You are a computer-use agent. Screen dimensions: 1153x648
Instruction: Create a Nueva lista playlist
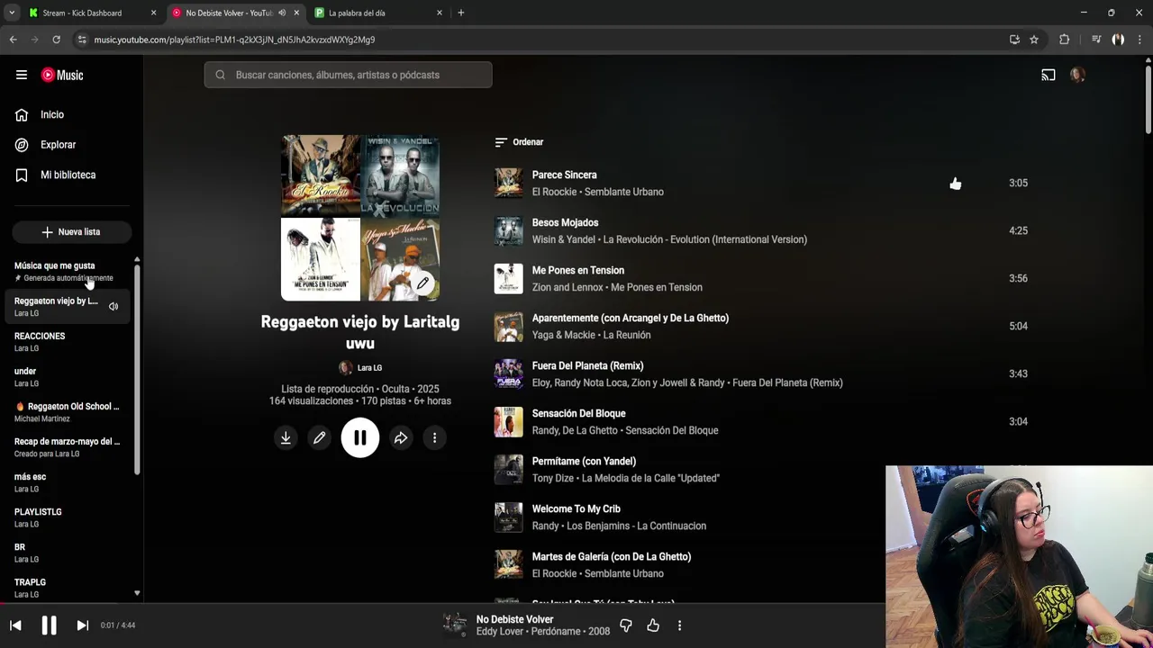coord(71,231)
